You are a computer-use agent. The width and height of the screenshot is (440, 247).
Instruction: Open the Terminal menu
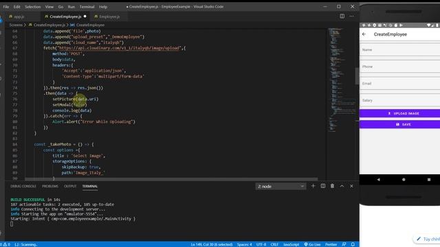coord(87,7)
